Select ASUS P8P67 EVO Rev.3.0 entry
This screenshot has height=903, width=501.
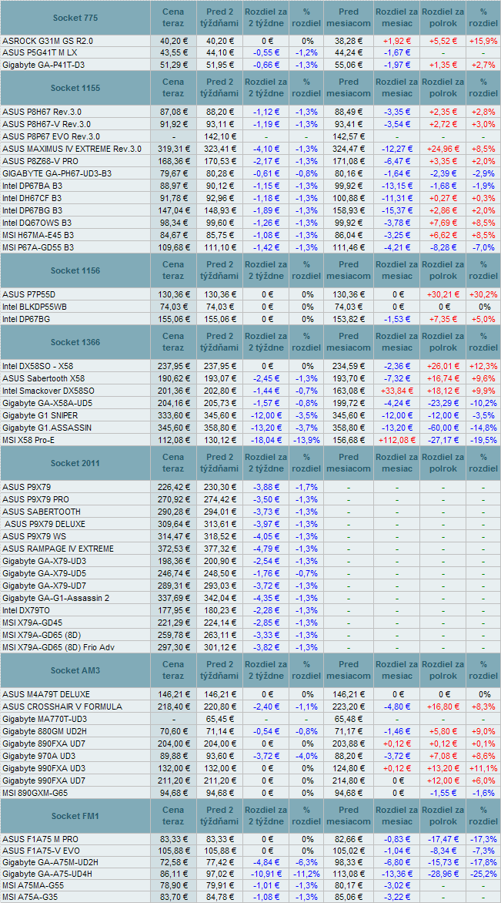tap(52, 136)
